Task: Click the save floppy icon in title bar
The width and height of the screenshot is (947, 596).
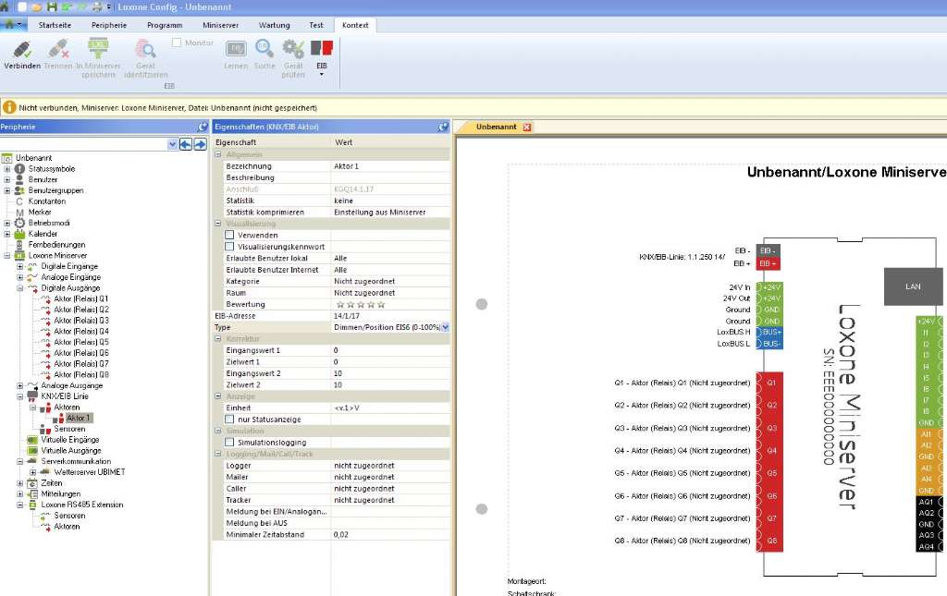Action: (x=52, y=7)
